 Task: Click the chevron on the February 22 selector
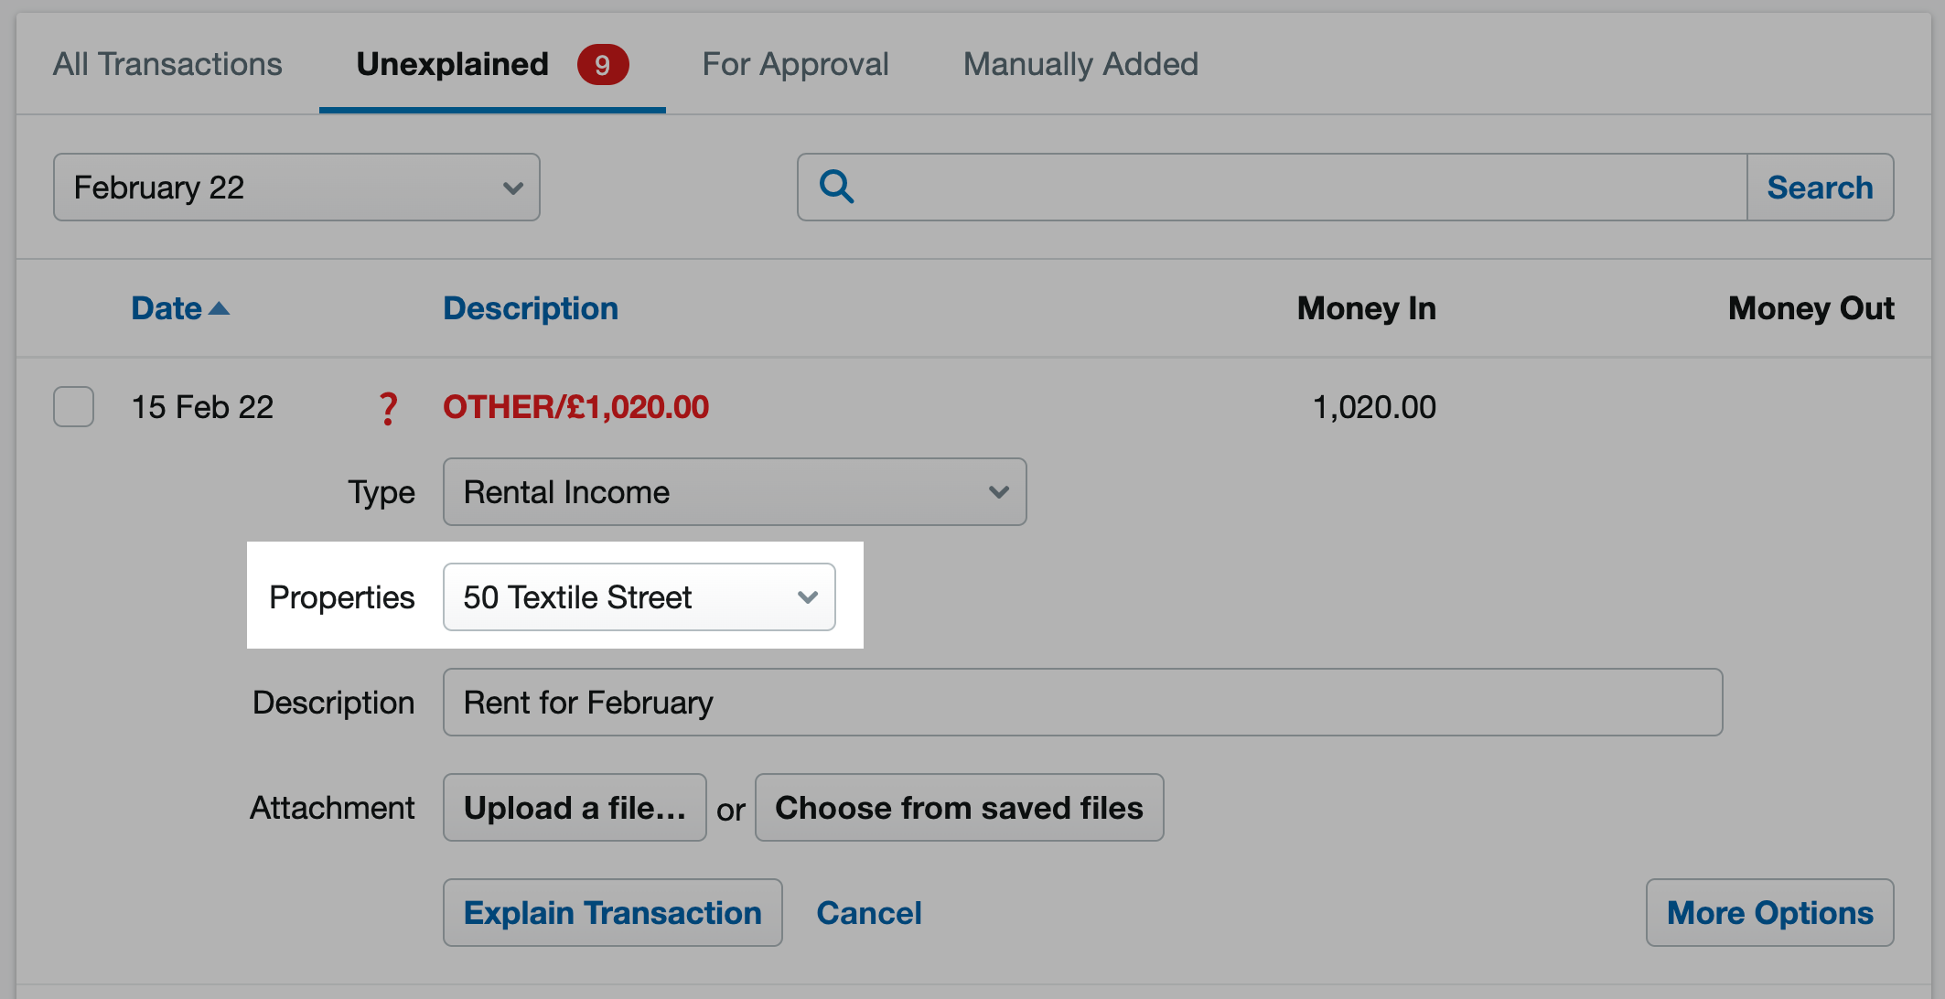click(512, 188)
